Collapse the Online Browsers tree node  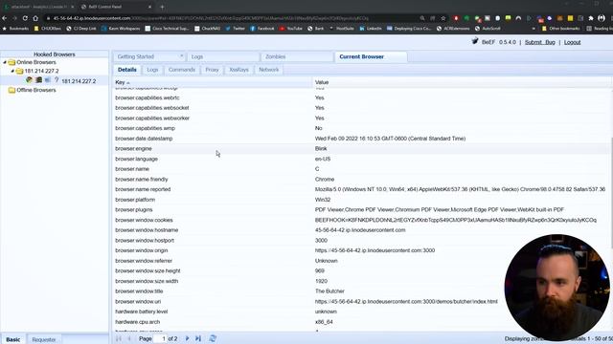5,62
